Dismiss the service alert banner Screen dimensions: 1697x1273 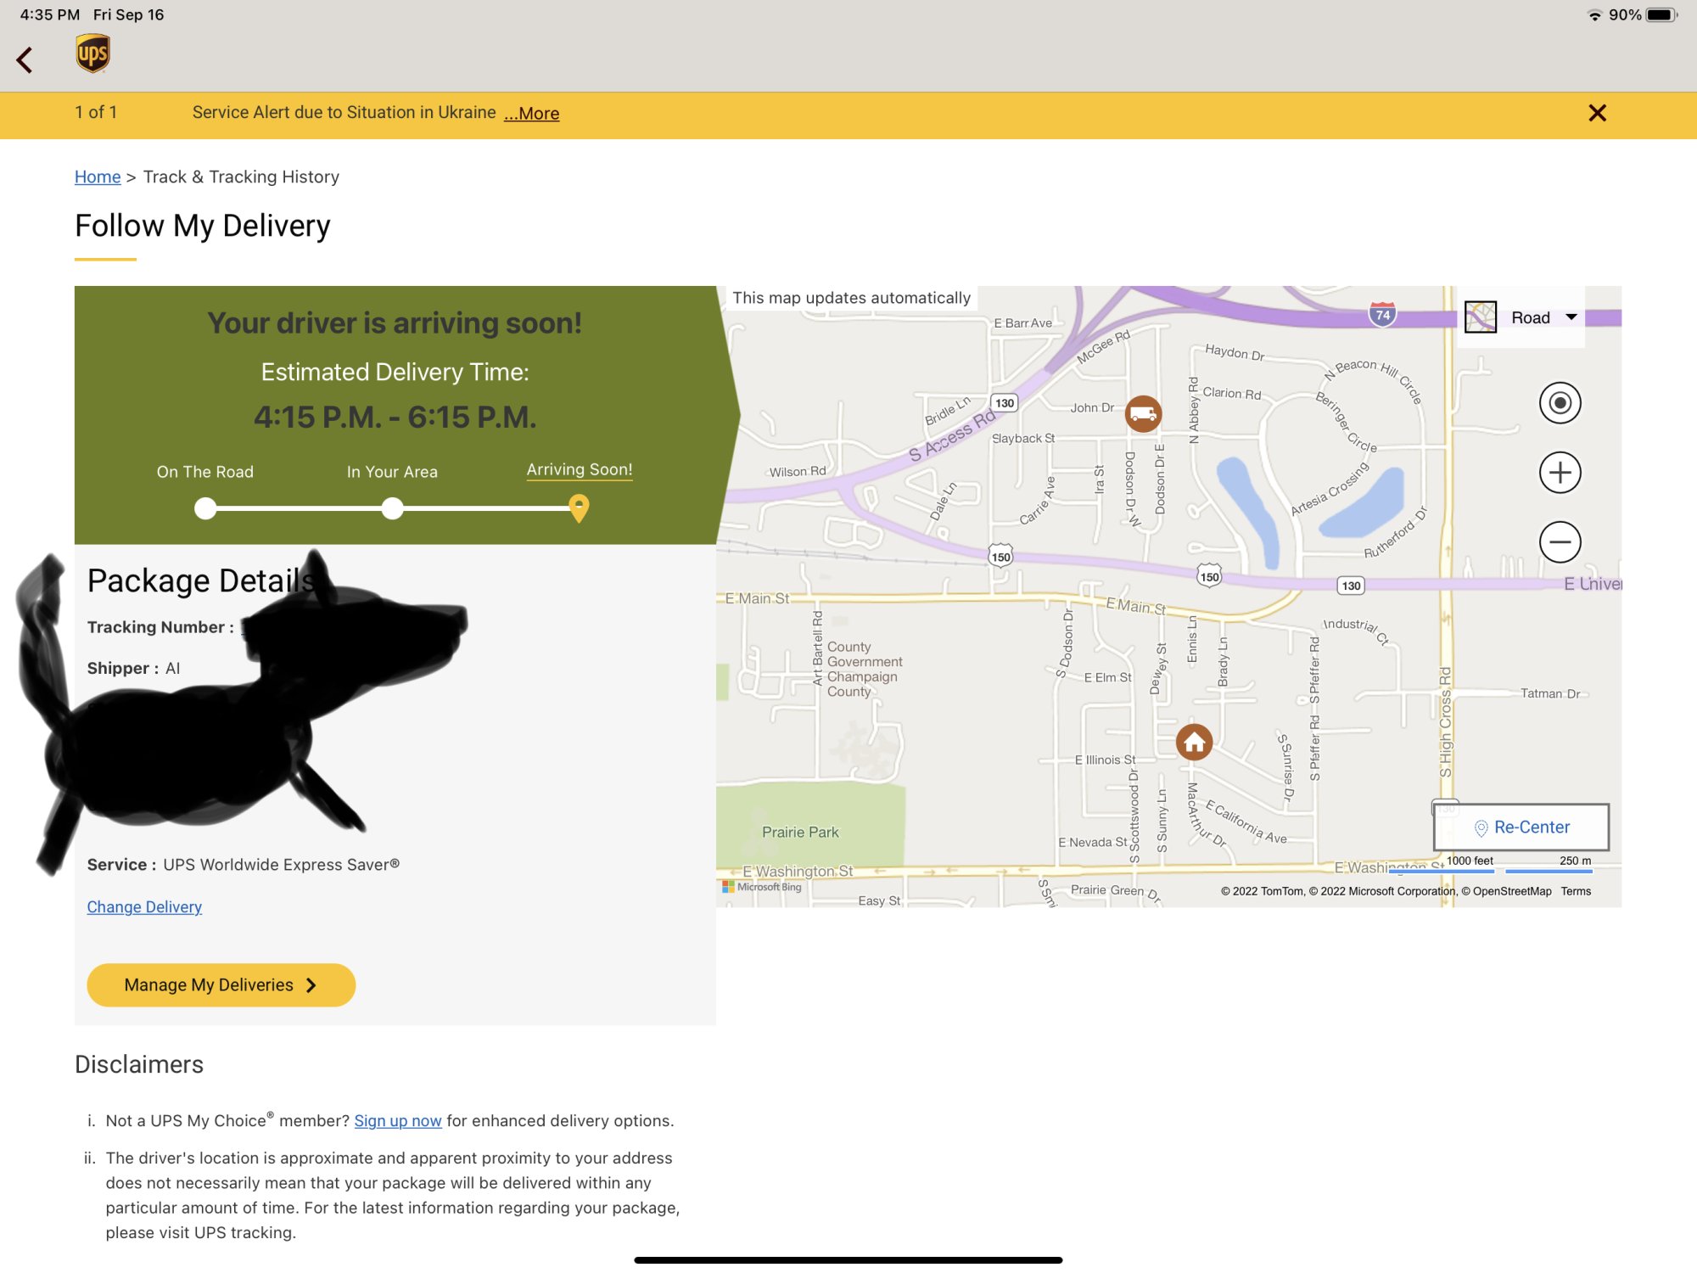pyautogui.click(x=1597, y=113)
